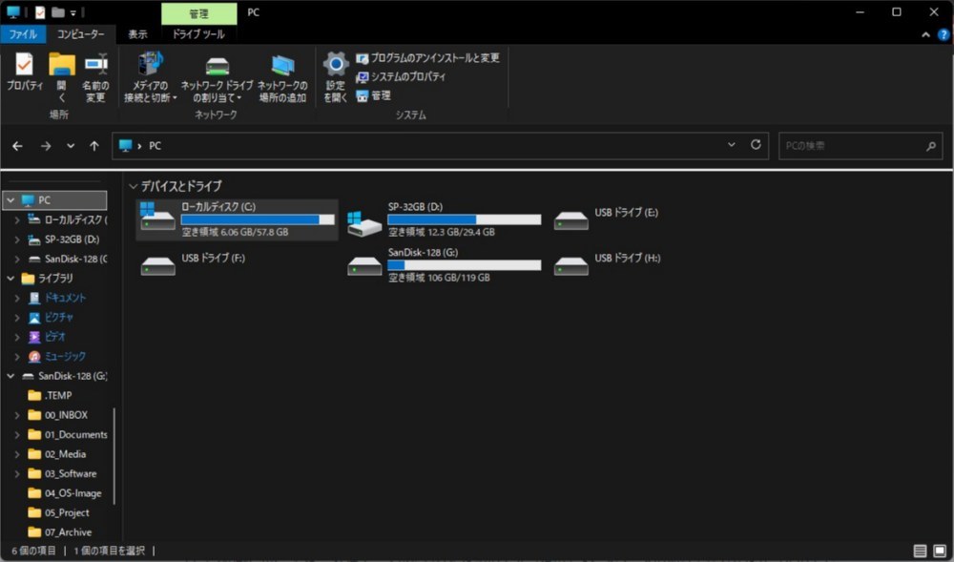Open recent locations dropdown arrow
This screenshot has height=562, width=954.
(x=71, y=146)
